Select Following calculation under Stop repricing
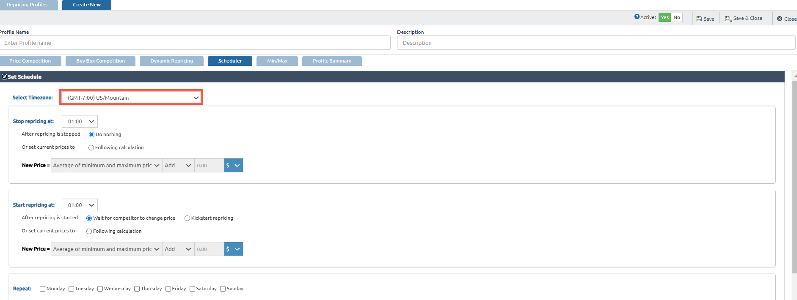797x300 pixels. pyautogui.click(x=91, y=148)
